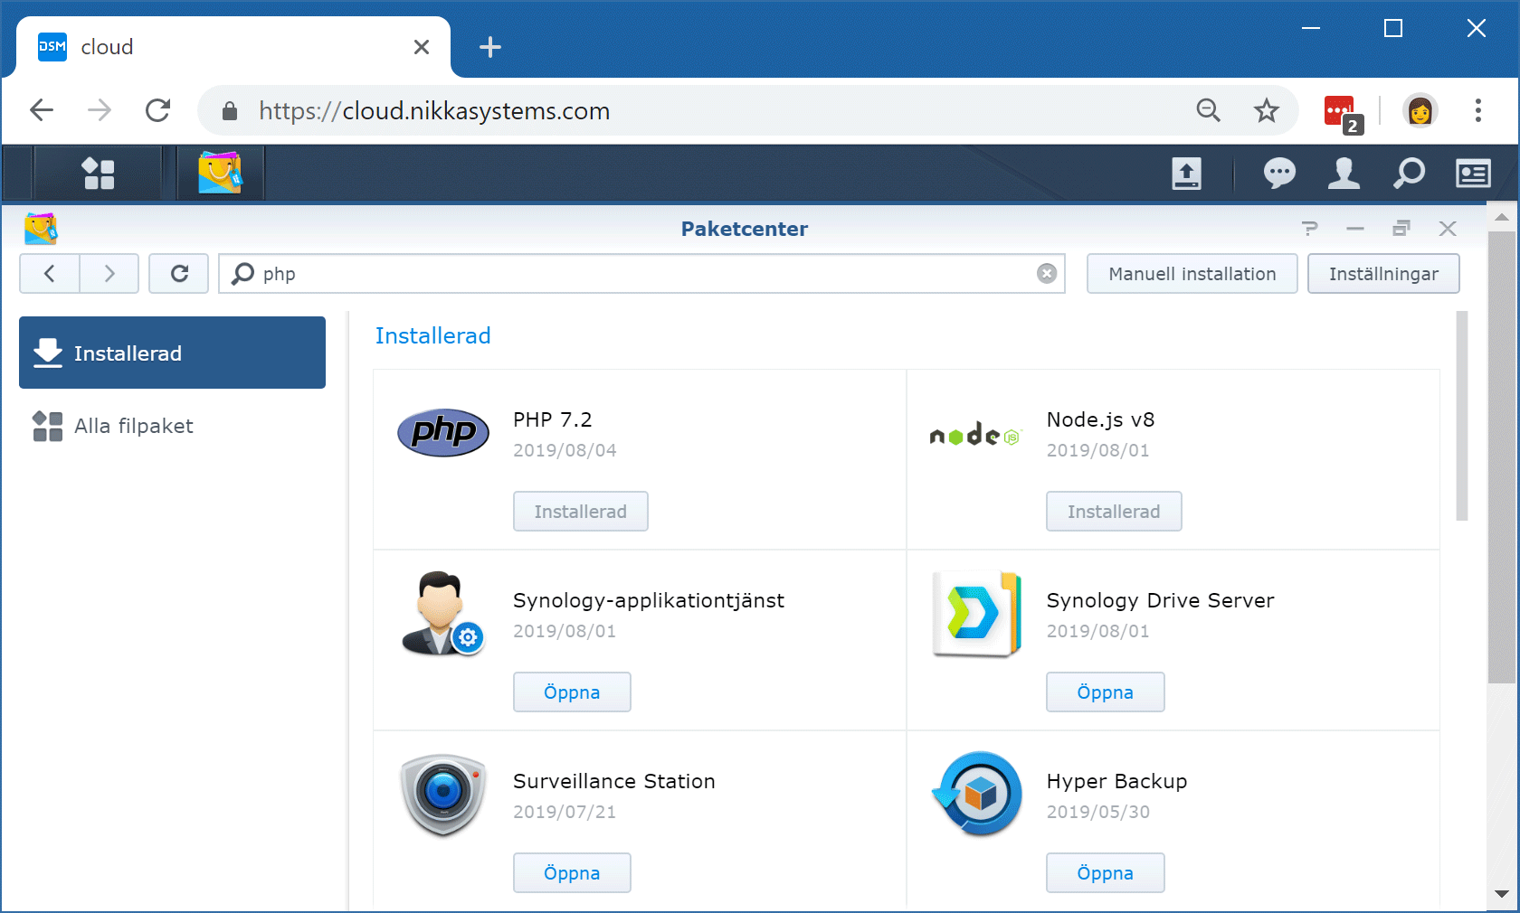Click the PHP 7.2 package logo

443,432
